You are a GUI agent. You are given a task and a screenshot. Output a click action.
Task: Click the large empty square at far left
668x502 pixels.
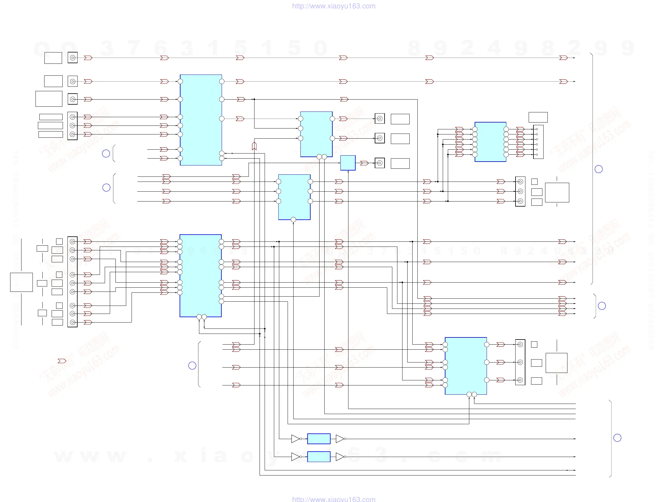(21, 282)
